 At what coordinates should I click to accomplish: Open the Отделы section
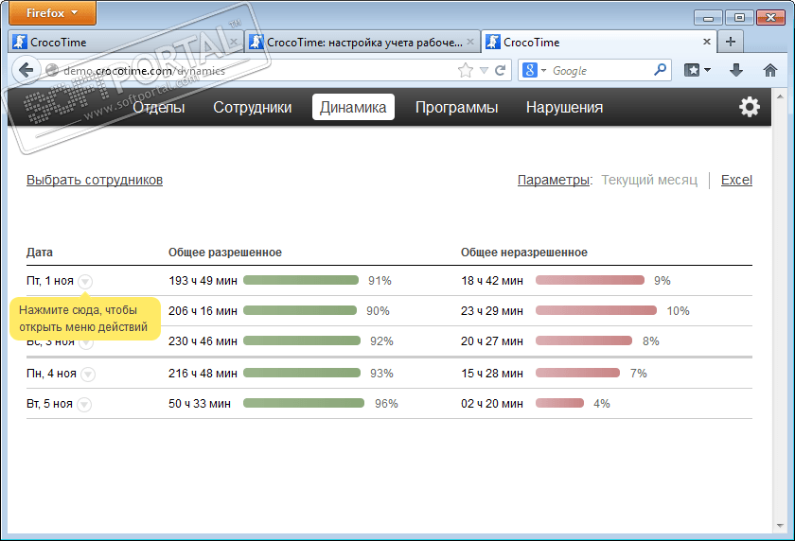tap(159, 107)
